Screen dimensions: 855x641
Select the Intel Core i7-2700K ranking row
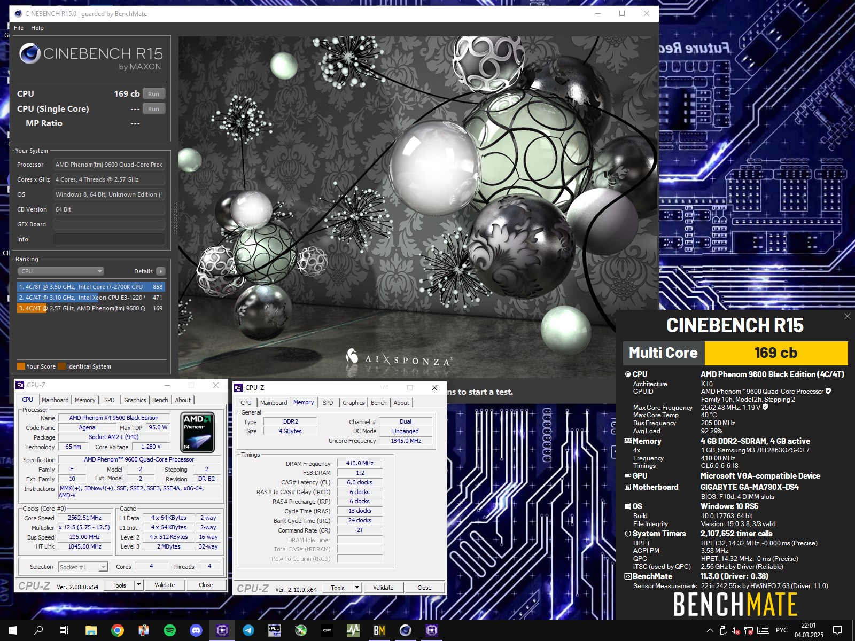tap(91, 287)
